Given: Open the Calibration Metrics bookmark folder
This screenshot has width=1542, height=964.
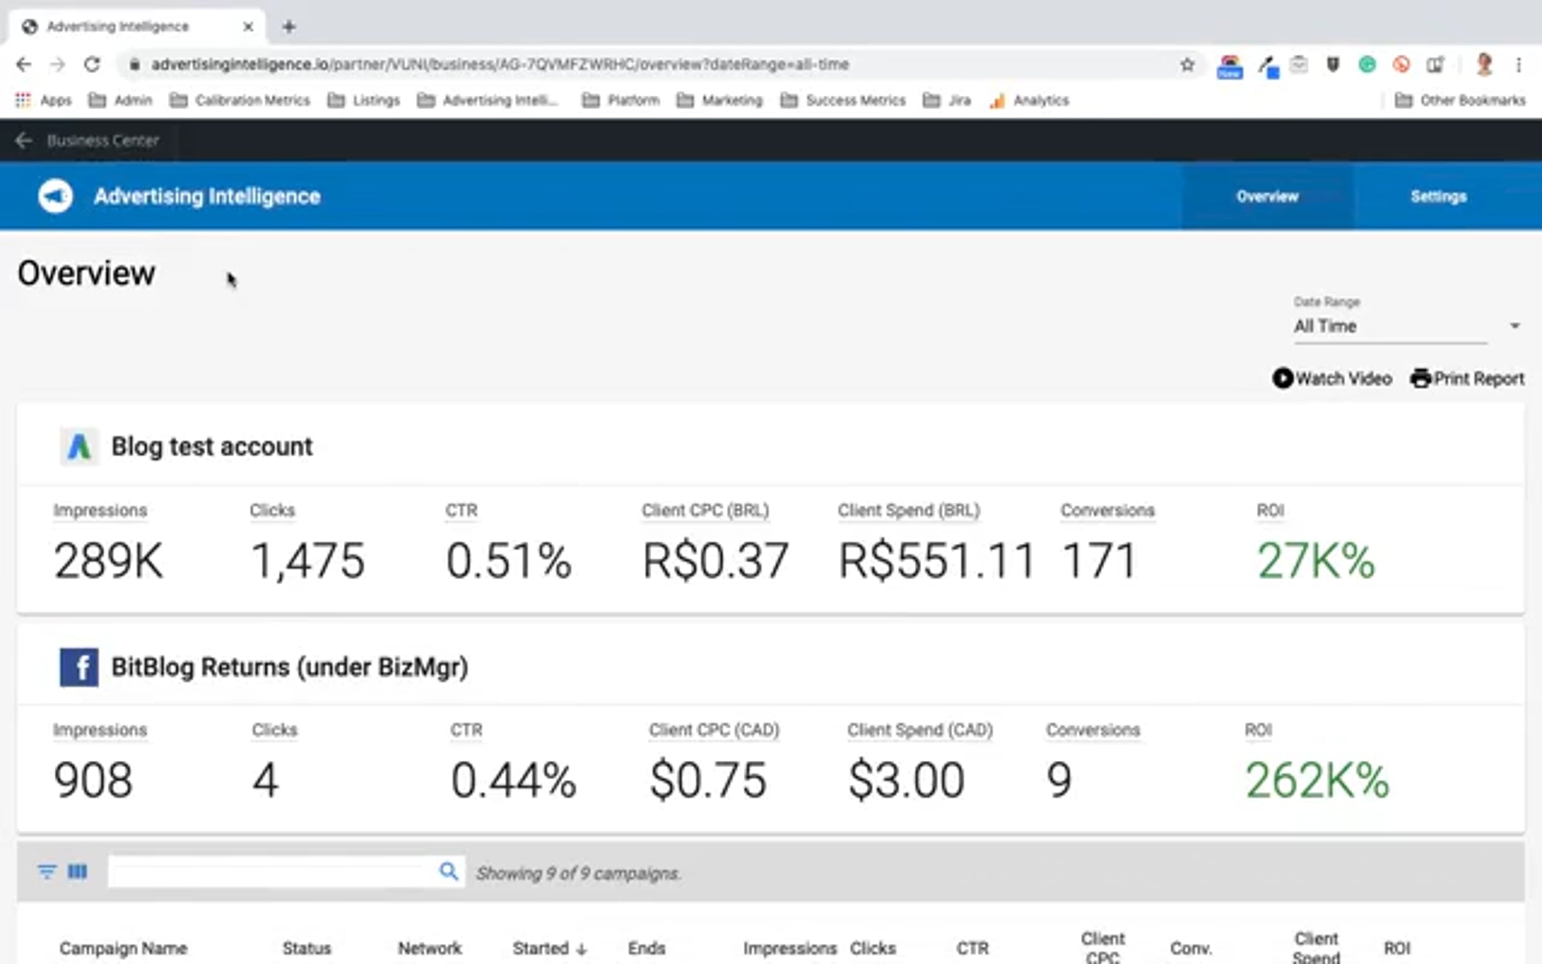Looking at the screenshot, I should pos(240,100).
